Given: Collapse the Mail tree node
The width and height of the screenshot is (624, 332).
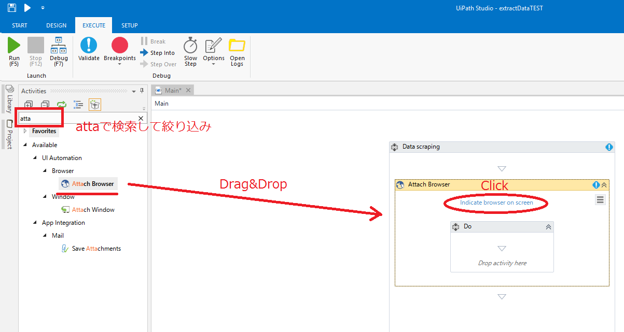Looking at the screenshot, I should click(45, 236).
